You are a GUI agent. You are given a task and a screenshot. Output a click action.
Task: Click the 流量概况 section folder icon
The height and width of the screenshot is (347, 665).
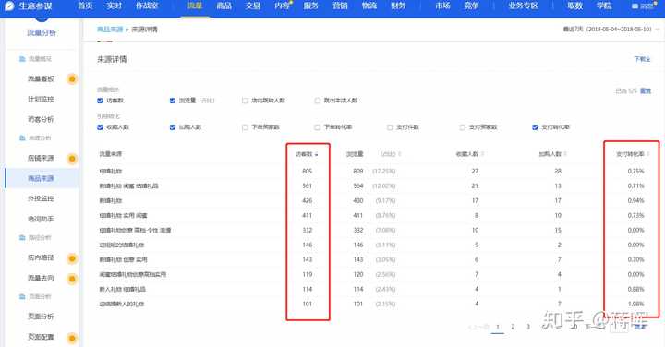point(22,59)
